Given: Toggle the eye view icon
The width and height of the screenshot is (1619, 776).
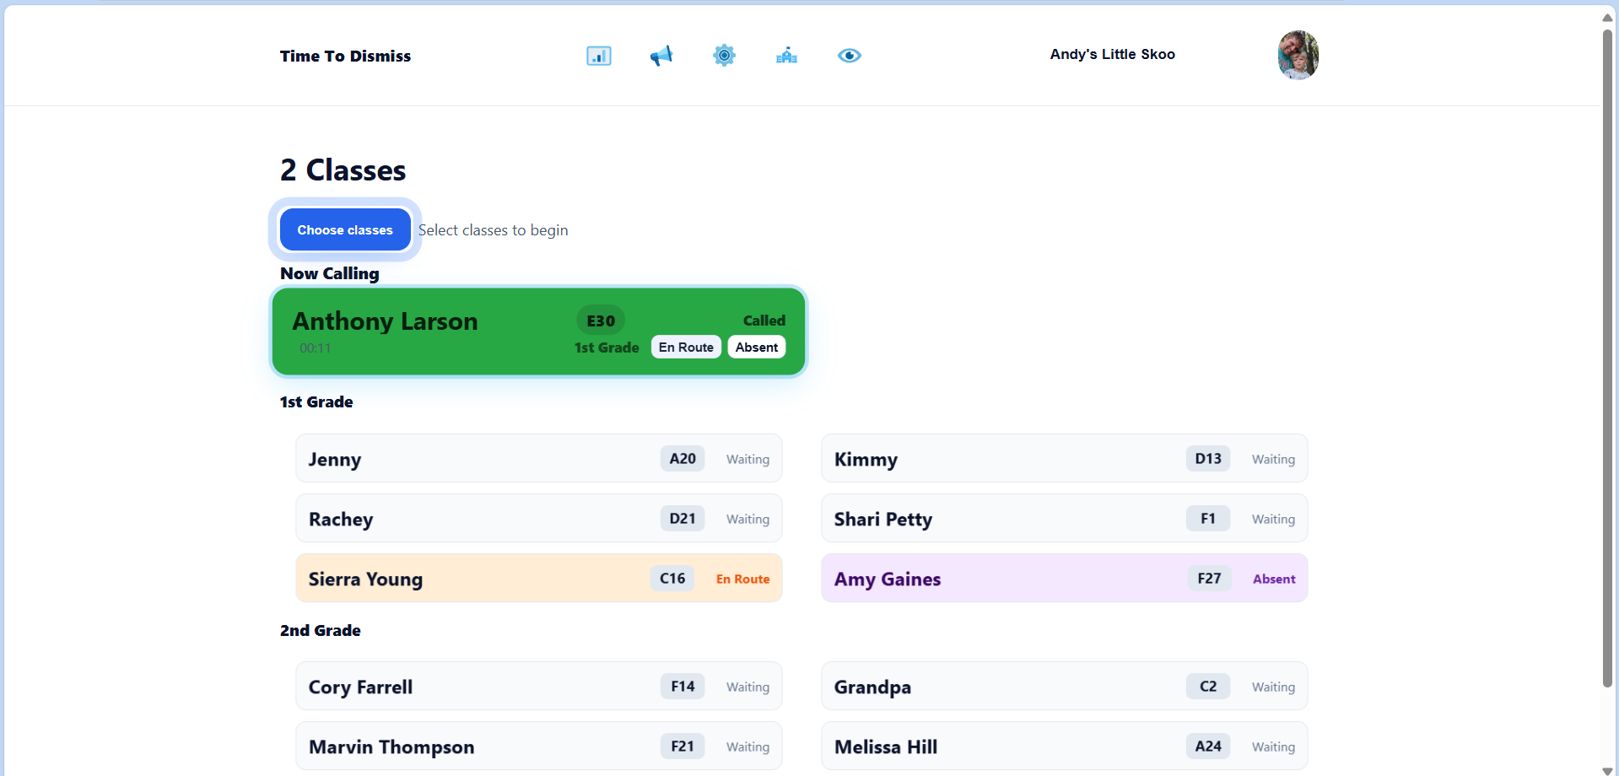Looking at the screenshot, I should [x=849, y=56].
